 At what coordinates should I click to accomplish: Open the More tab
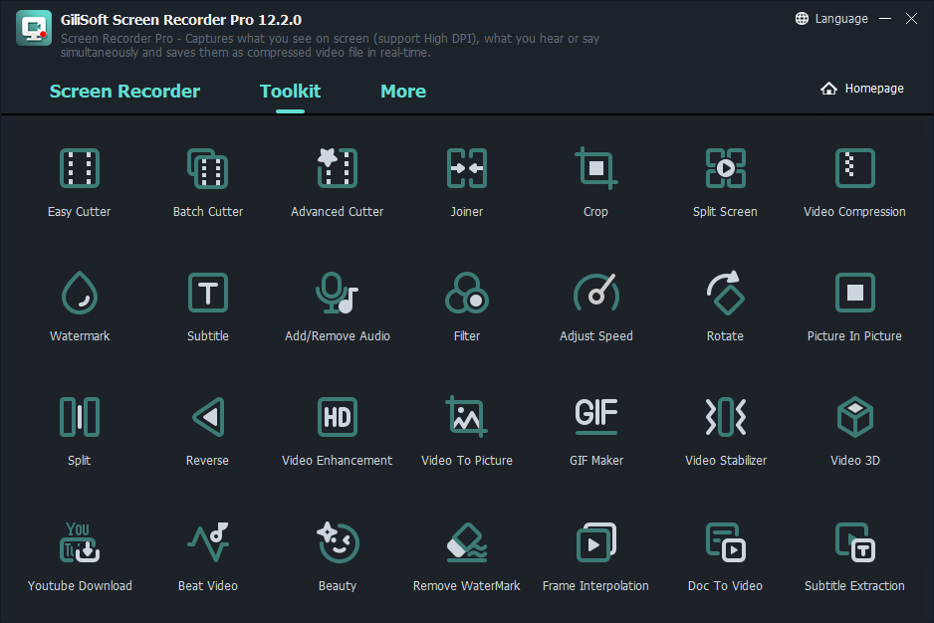402,91
